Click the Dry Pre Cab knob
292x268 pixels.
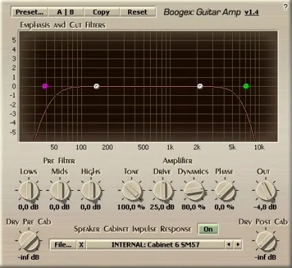(29, 241)
